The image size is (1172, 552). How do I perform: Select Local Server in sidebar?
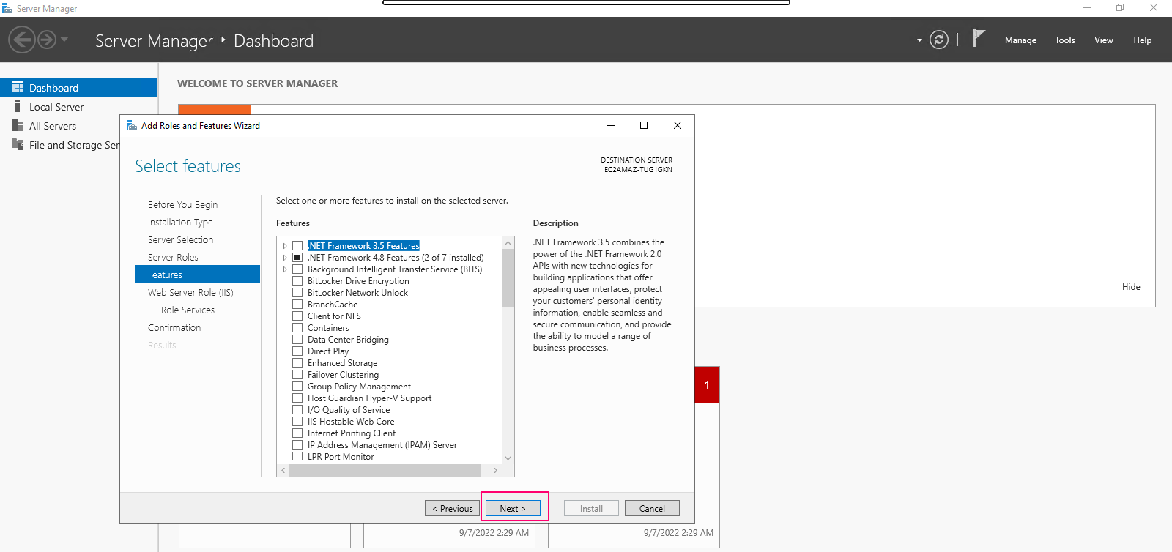pyautogui.click(x=56, y=107)
